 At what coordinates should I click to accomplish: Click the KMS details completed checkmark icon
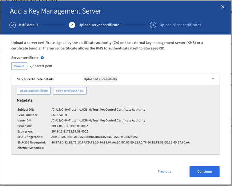tap(13, 25)
